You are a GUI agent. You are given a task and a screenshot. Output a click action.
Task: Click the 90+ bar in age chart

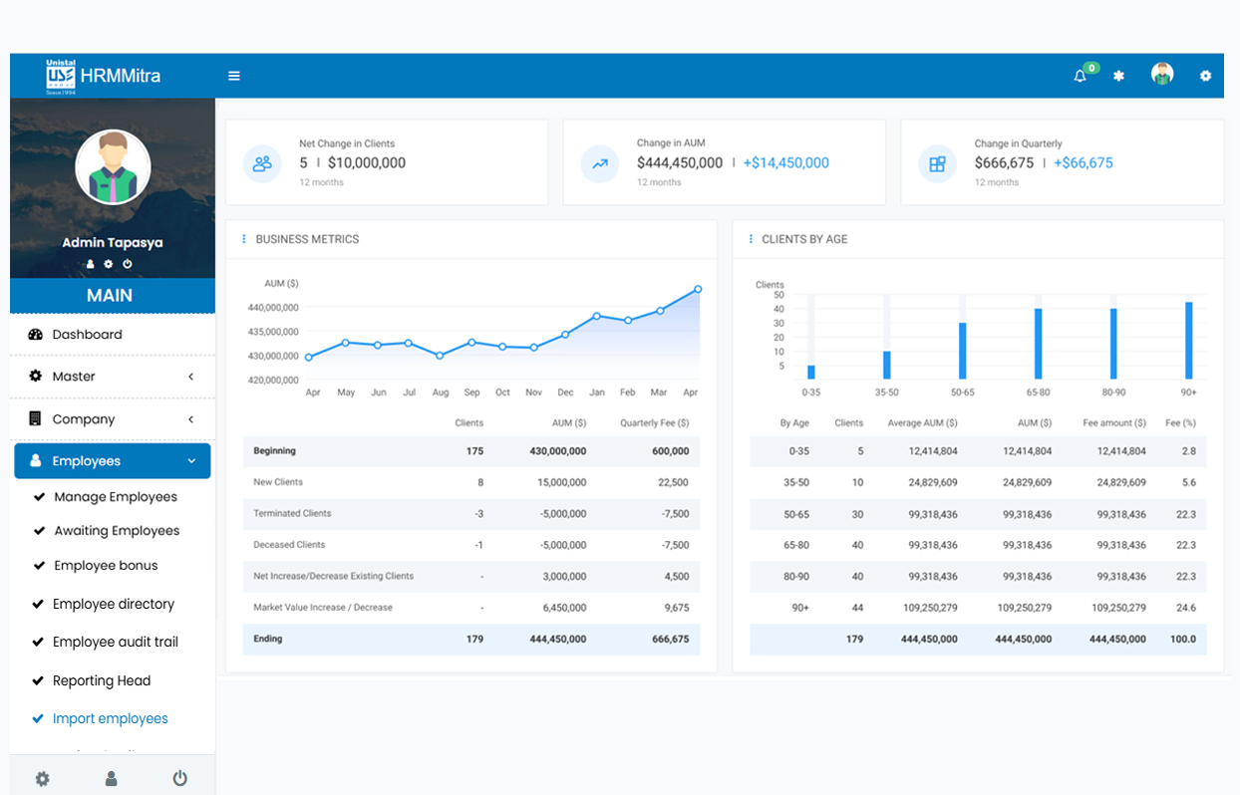pyautogui.click(x=1189, y=340)
